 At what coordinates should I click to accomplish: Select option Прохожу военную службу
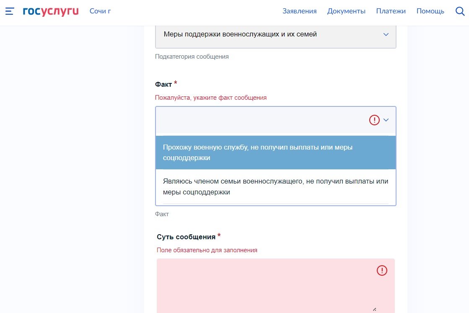pos(275,153)
